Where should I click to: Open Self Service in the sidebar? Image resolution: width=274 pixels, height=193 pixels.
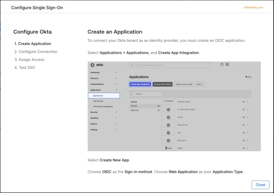(x=98, y=101)
